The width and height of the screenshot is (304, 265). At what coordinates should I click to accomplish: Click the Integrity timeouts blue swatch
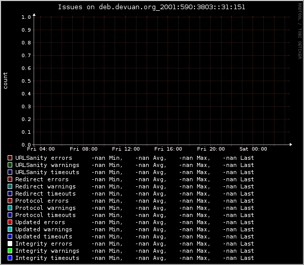10,258
